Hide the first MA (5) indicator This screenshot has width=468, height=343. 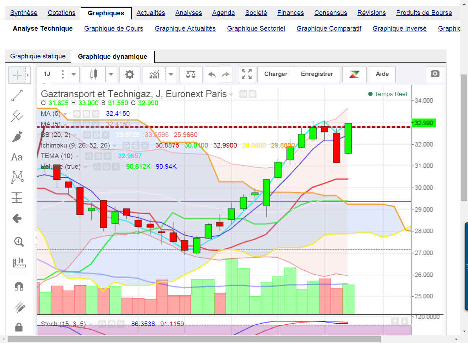[x=77, y=114]
